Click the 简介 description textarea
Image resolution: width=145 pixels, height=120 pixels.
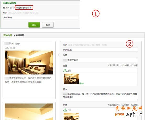click(100, 97)
